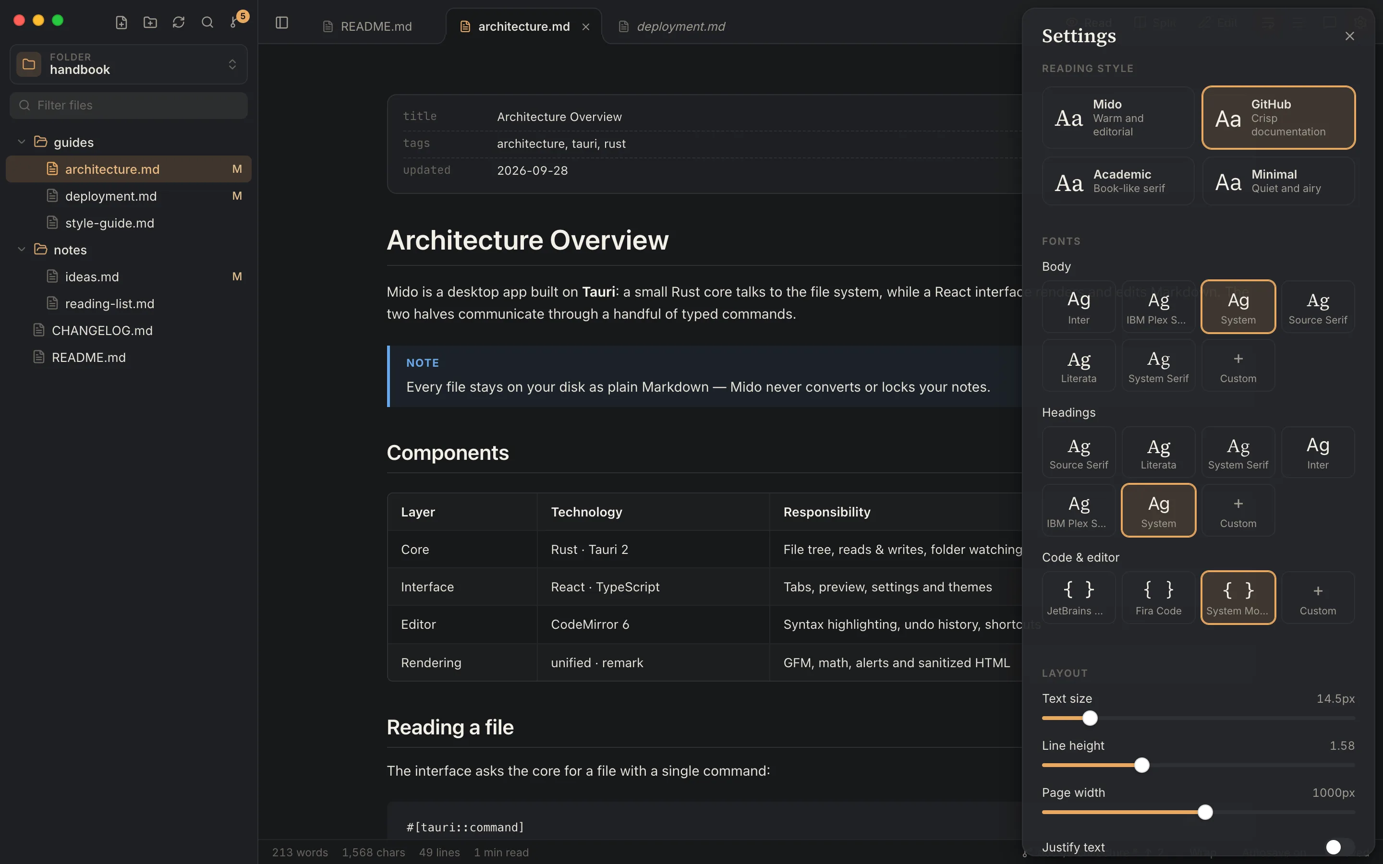Collapse the notes folder chevron
The height and width of the screenshot is (864, 1383).
pyautogui.click(x=22, y=250)
